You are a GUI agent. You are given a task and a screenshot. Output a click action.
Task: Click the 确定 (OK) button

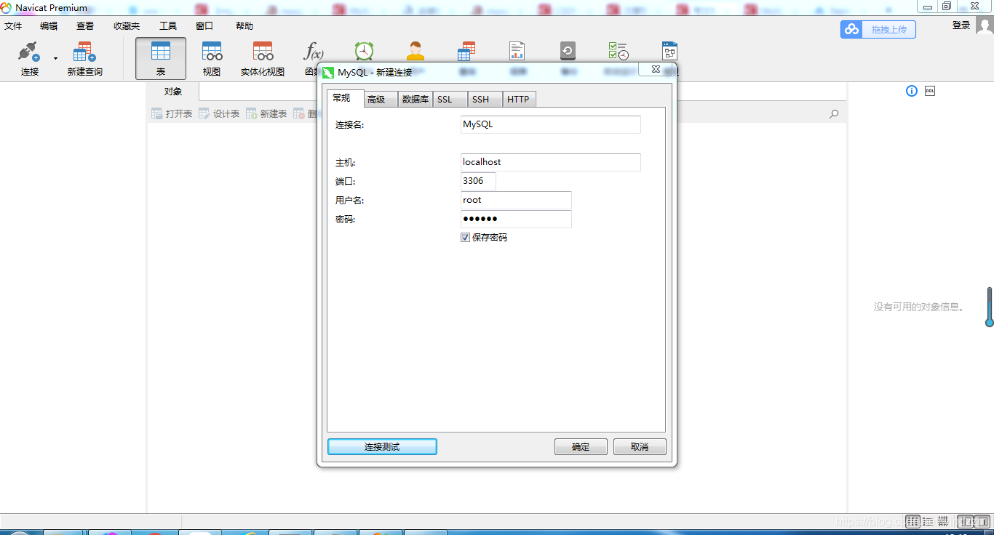[581, 447]
